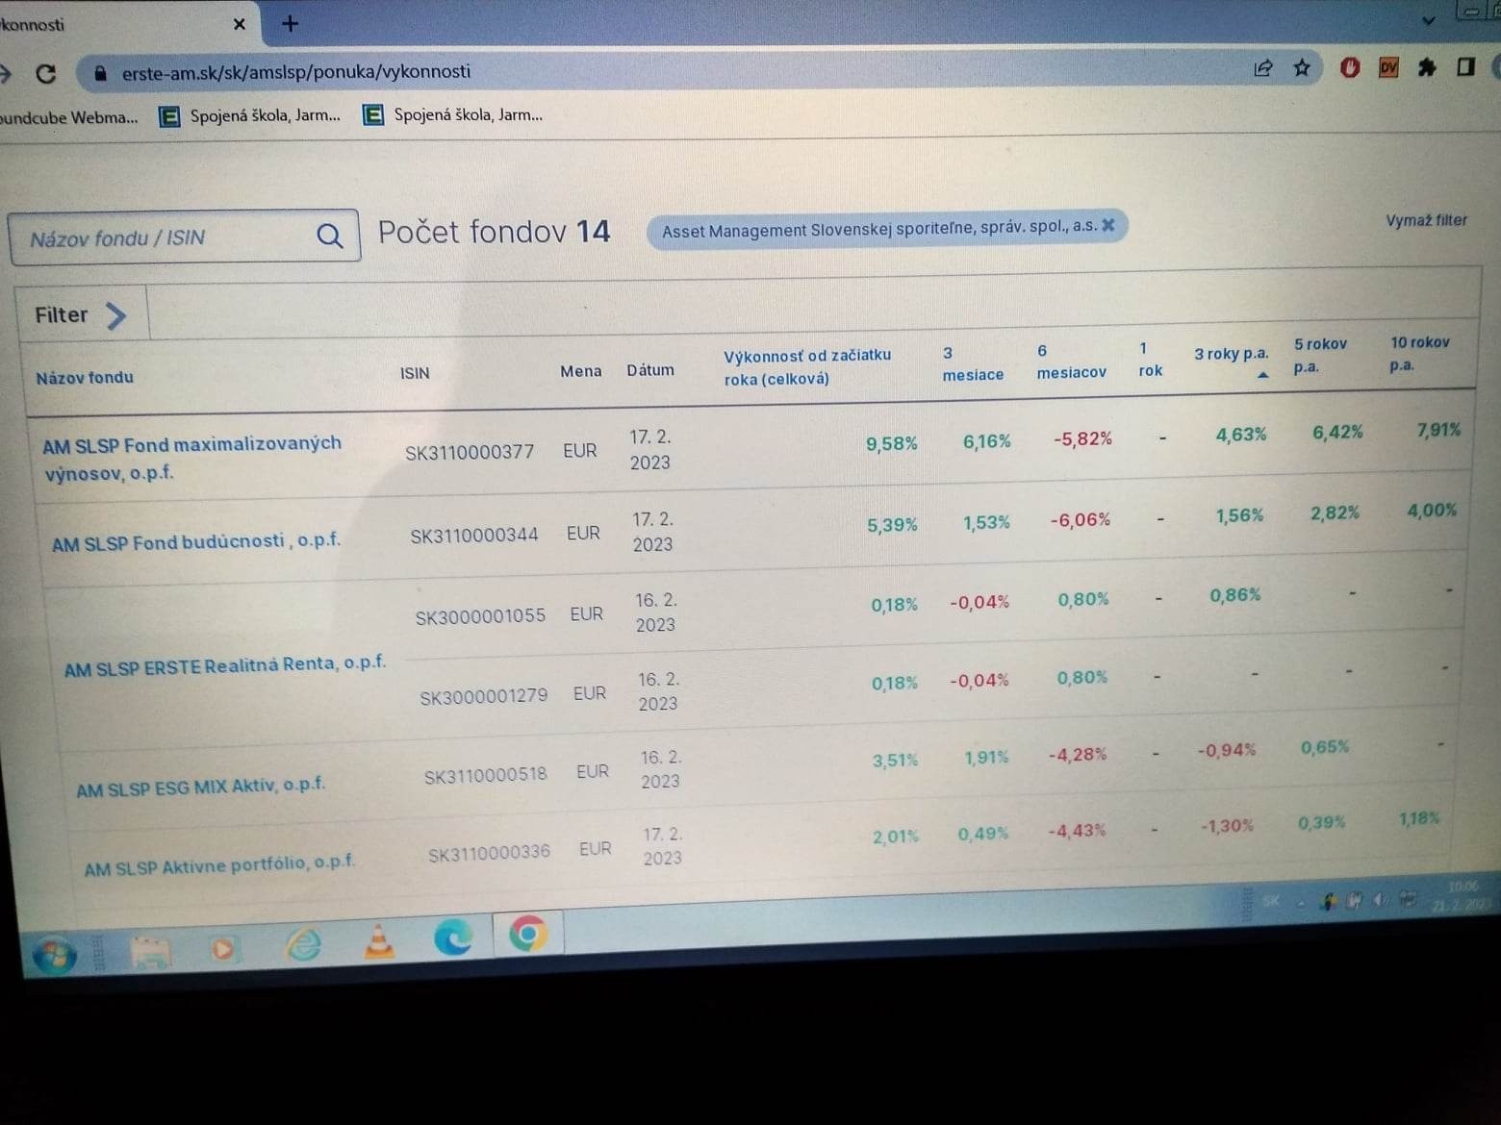Select ISIN SK3000001055 cell
This screenshot has height=1125, width=1501.
coord(480,616)
